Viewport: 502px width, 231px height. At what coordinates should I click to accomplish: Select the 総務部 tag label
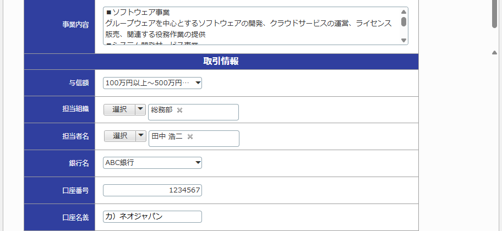(x=161, y=110)
